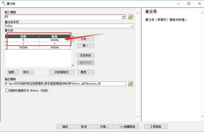
Task: Browse for output raster folder icon
Action: [x=131, y=84]
